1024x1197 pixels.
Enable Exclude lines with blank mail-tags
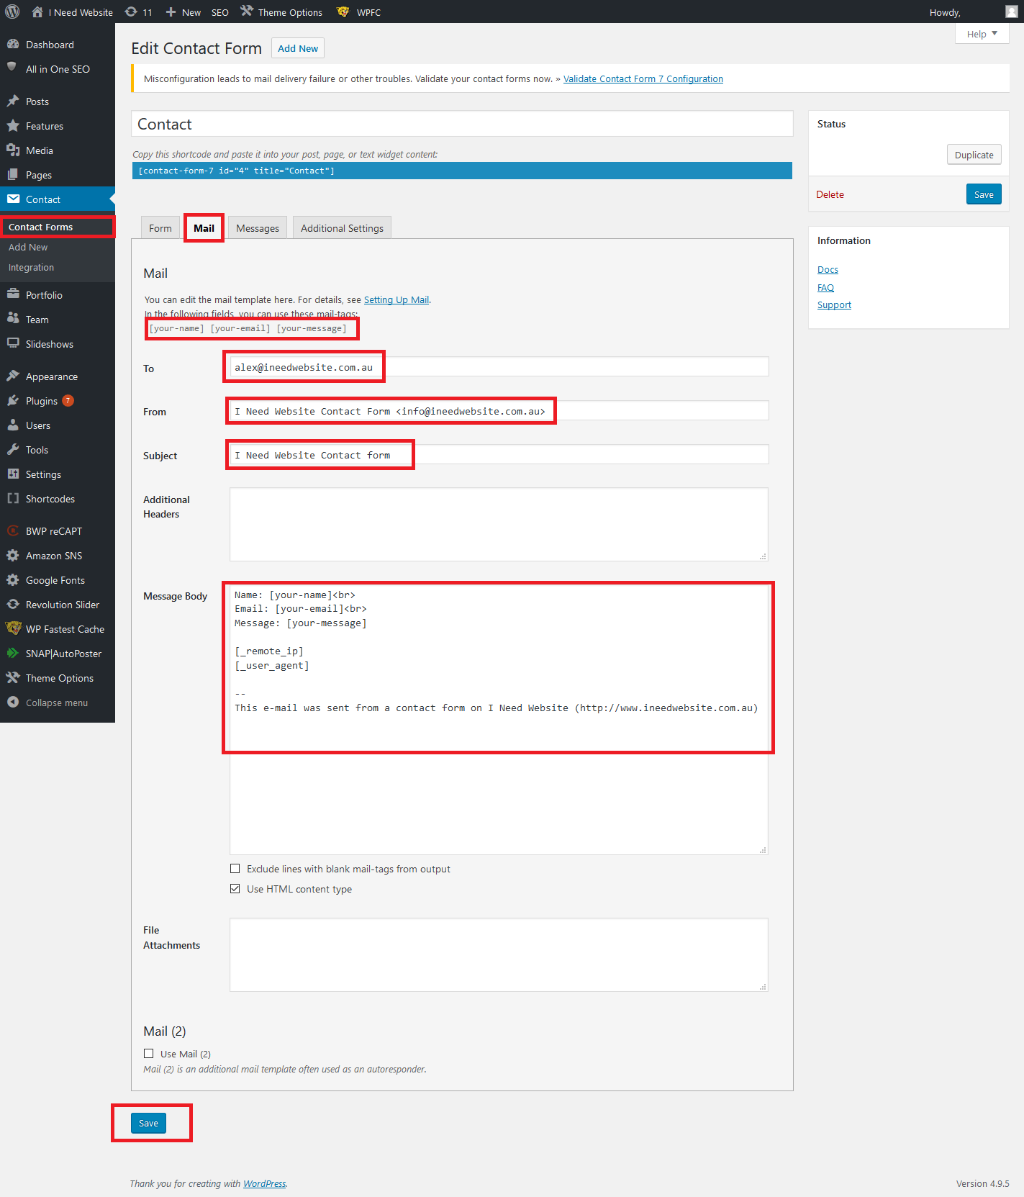[x=235, y=869]
